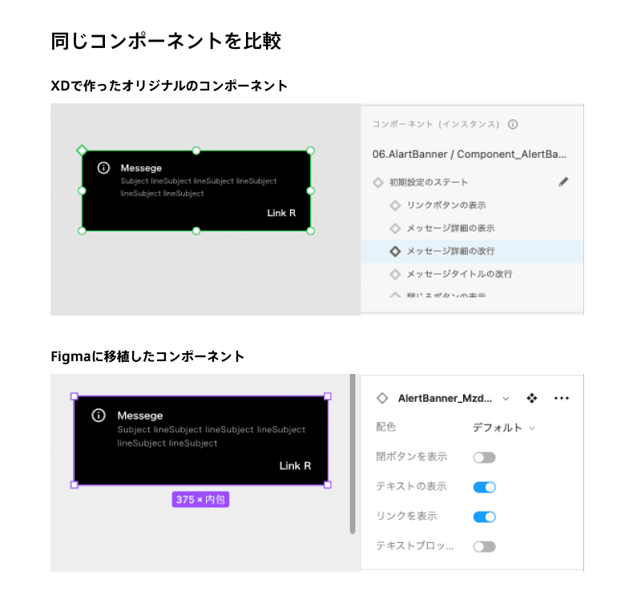
Task: Click the Figma canvas vertical scrollbar
Action: 353,453
